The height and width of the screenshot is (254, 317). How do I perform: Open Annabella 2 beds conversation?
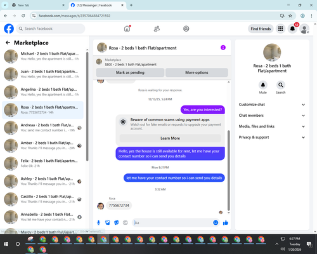pos(42,217)
